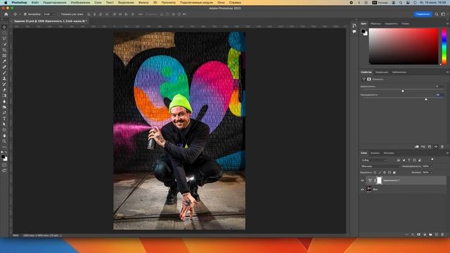Switch to the Каналы tab
The width and height of the screenshot is (450, 253).
(x=375, y=153)
